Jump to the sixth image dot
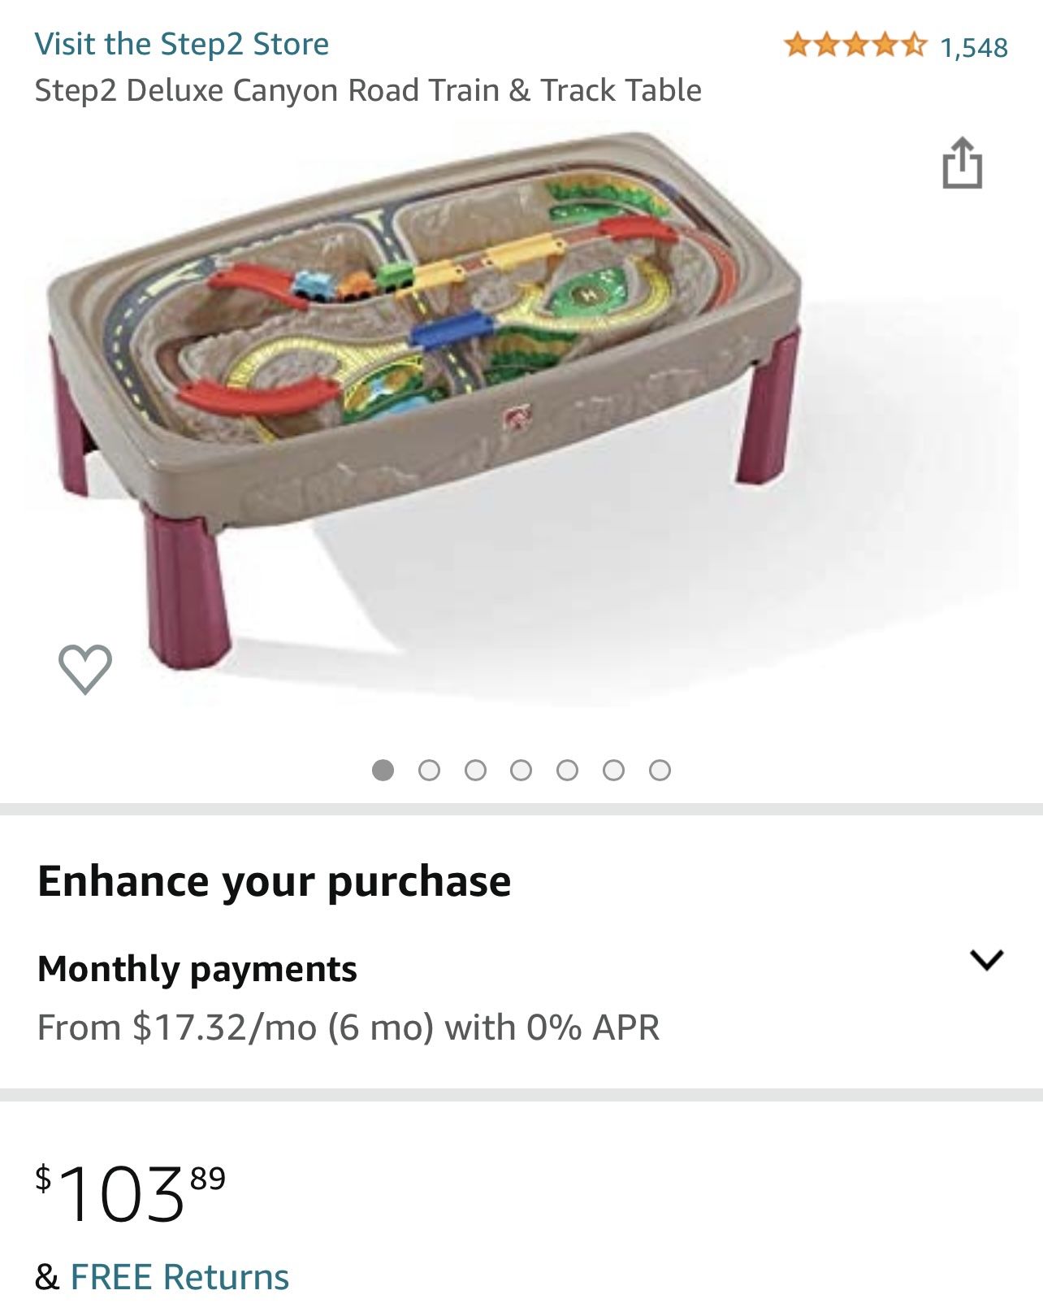The width and height of the screenshot is (1043, 1312). coord(614,770)
